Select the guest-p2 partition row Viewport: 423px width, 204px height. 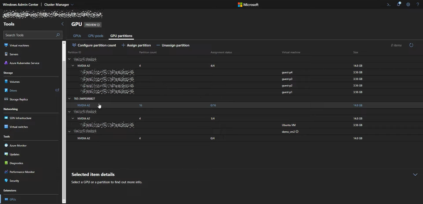[x=244, y=86]
